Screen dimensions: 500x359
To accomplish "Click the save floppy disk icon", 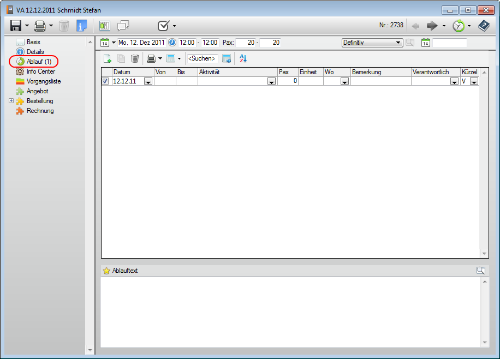I will [x=16, y=26].
